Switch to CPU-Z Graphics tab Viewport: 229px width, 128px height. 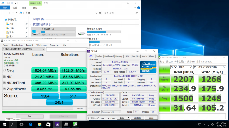(x=135, y=56)
